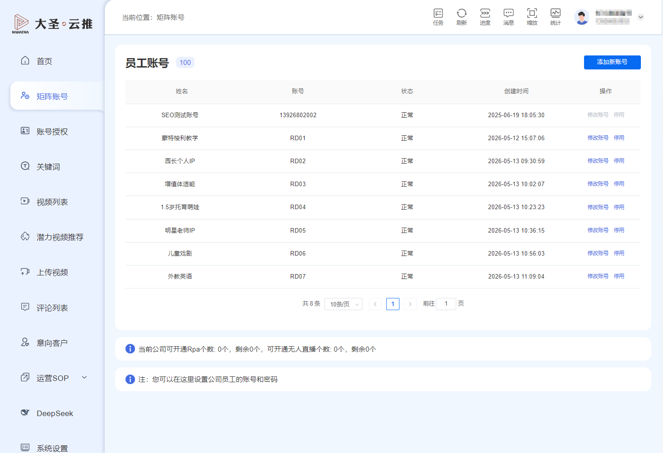
Task: Open 意向客户 in the sidebar
Action: [x=45, y=343]
